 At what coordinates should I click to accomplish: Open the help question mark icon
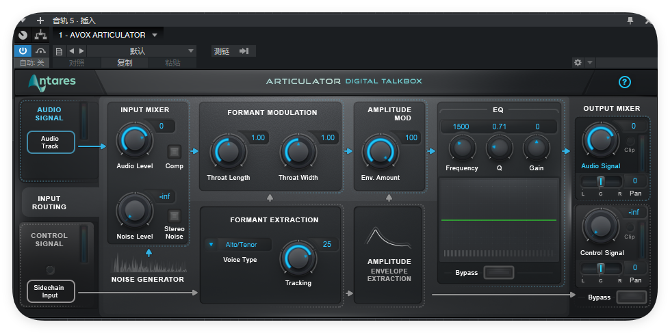tap(624, 82)
